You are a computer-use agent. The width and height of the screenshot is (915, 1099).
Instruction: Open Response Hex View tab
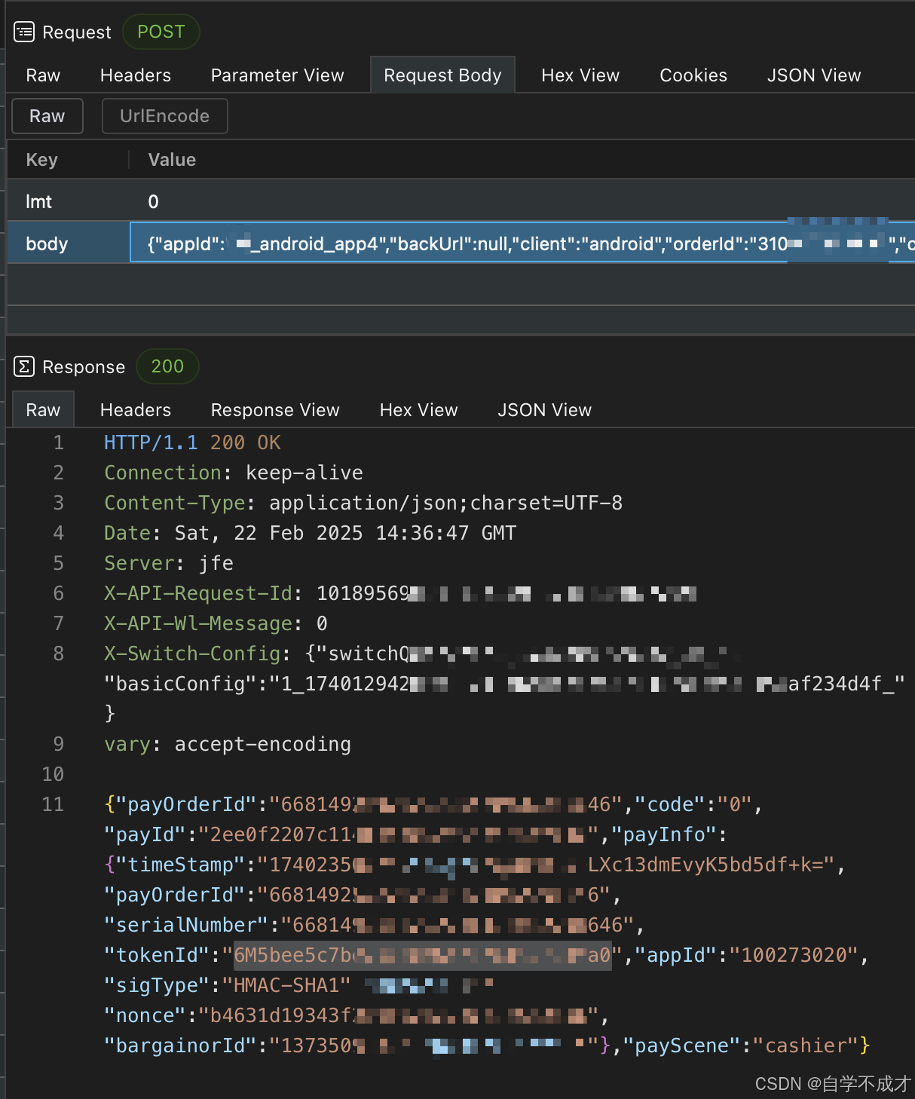[419, 410]
